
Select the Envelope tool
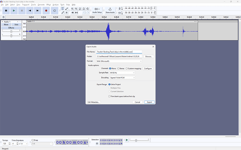click(67, 9)
